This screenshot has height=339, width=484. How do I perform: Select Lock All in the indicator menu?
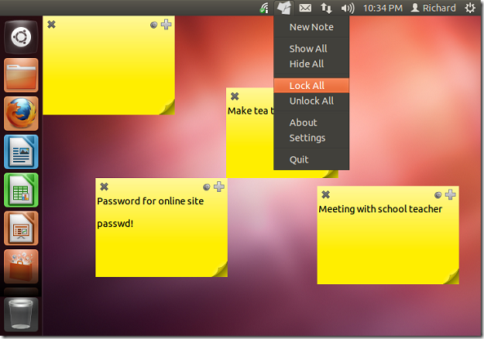[312, 86]
